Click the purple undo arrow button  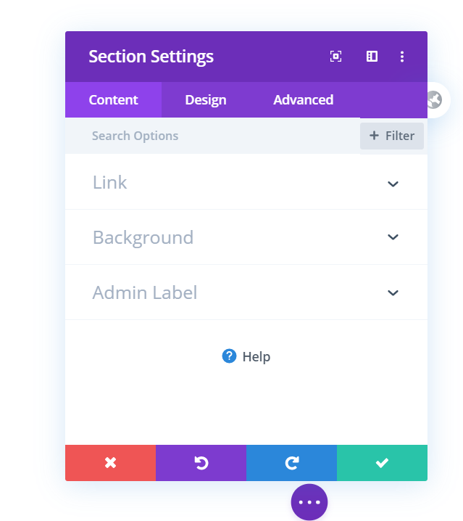tap(201, 462)
